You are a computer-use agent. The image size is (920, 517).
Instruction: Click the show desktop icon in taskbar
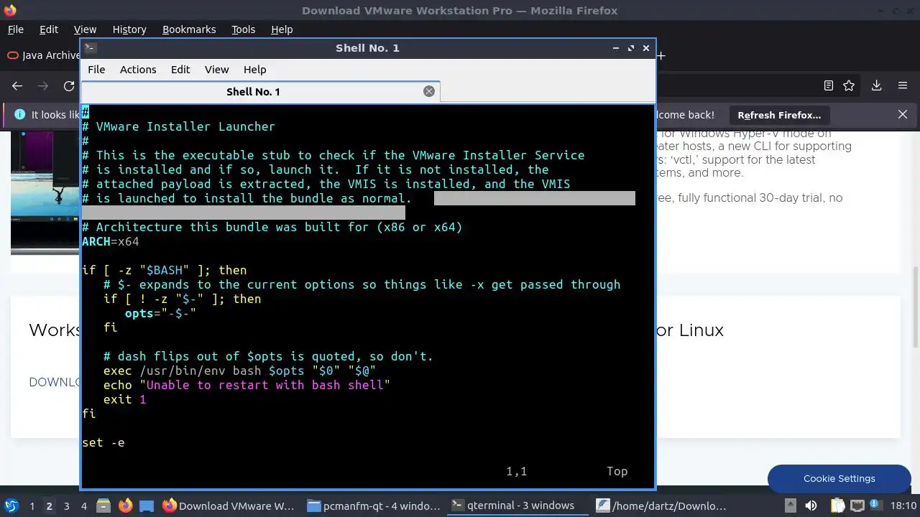[147, 506]
